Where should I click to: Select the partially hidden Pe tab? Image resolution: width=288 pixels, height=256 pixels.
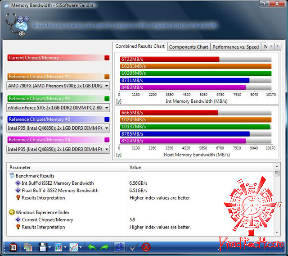265,47
